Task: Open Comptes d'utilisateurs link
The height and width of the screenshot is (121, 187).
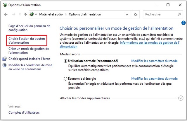Action: [x=24, y=113]
